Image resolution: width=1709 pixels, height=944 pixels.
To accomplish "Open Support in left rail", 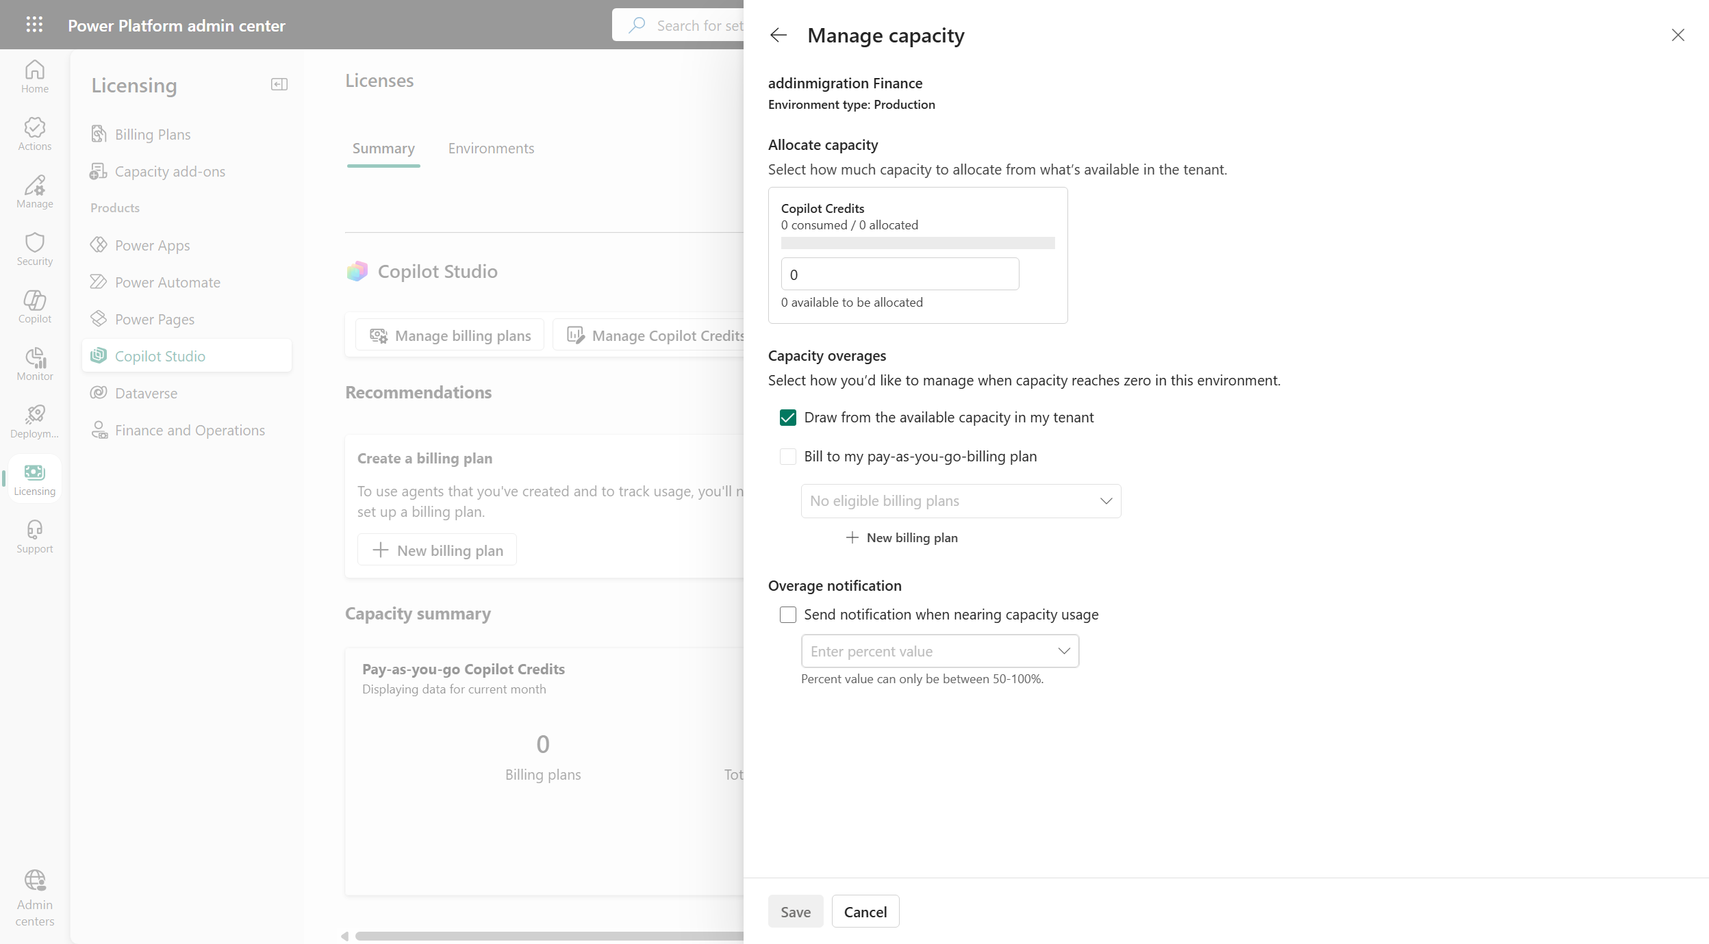I will pyautogui.click(x=34, y=537).
